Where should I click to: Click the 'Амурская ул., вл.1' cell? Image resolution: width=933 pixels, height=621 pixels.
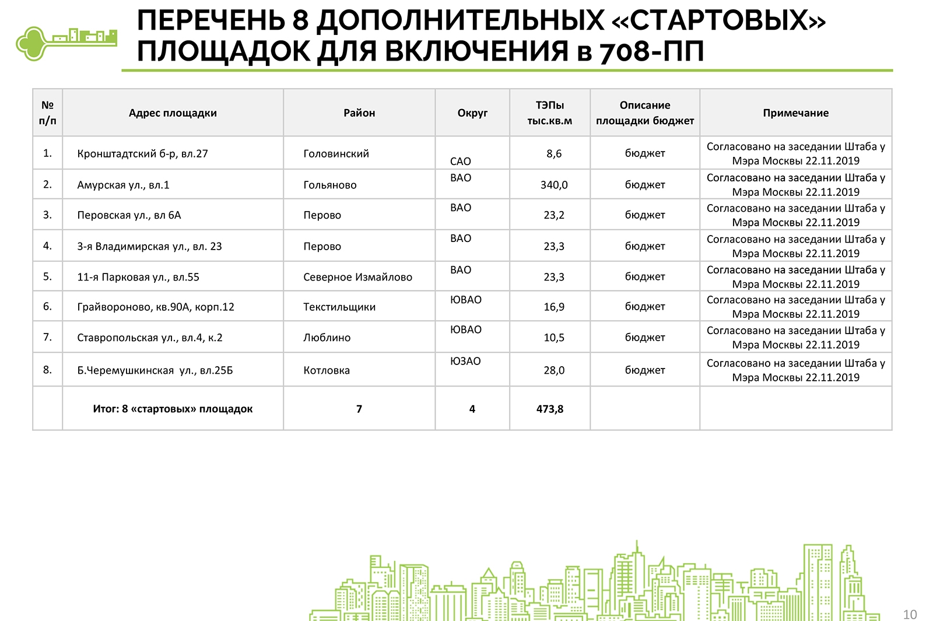[123, 185]
